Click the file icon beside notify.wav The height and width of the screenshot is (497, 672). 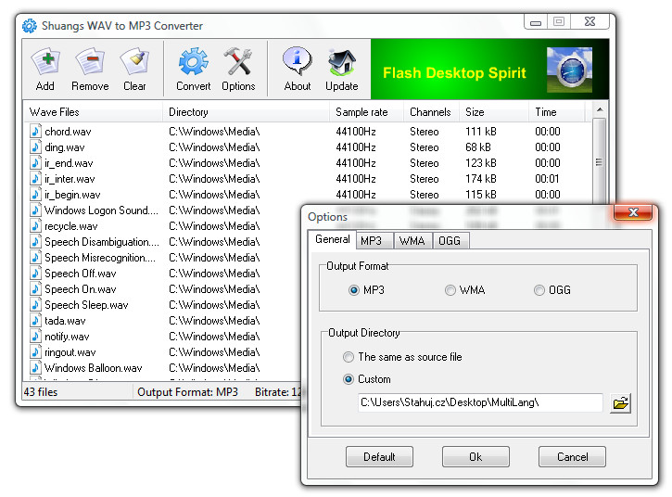[35, 337]
